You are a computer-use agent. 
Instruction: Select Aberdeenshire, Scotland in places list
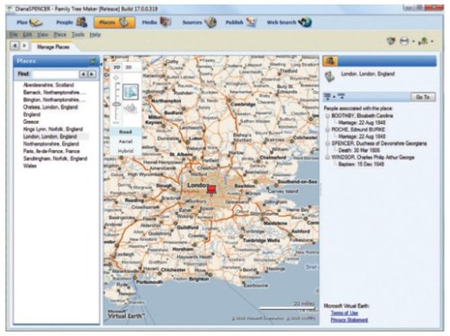point(49,85)
